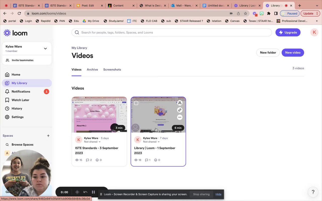This screenshot has height=201, width=322.
Task: Switch to the Post: Edit browser tab
Action: pos(89,6)
